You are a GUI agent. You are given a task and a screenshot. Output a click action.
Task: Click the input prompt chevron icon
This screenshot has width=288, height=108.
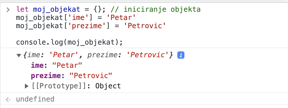(x=8, y=9)
